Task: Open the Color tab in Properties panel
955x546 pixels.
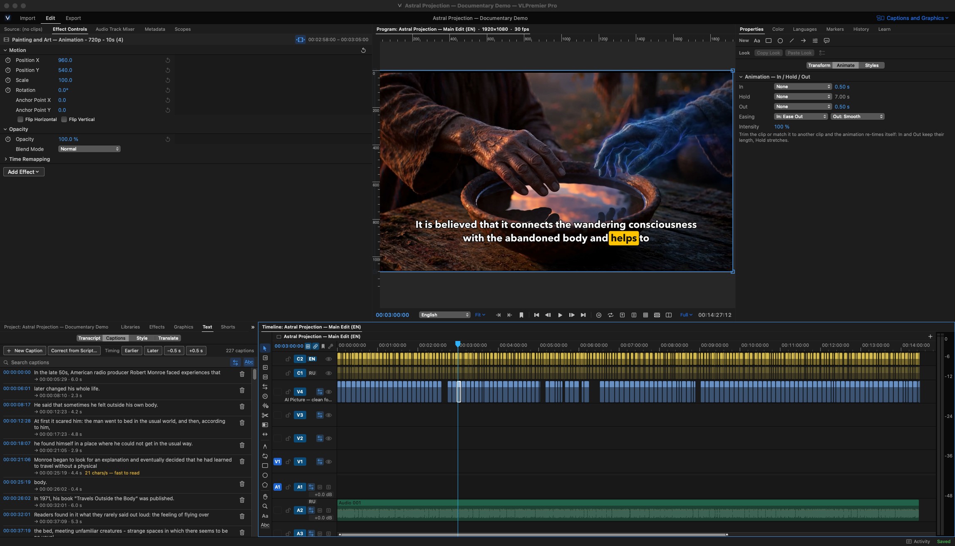Action: point(778,30)
